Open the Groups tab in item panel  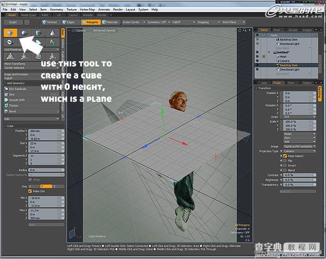click(293, 30)
